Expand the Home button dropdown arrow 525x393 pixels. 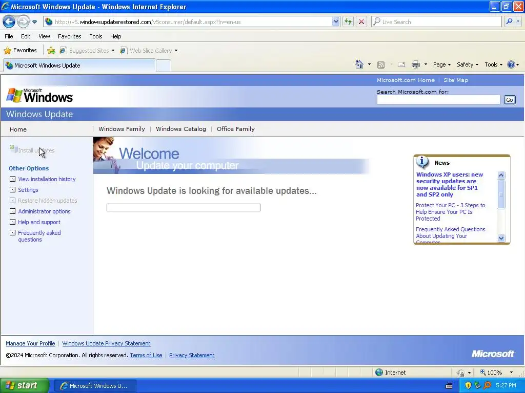pos(369,64)
